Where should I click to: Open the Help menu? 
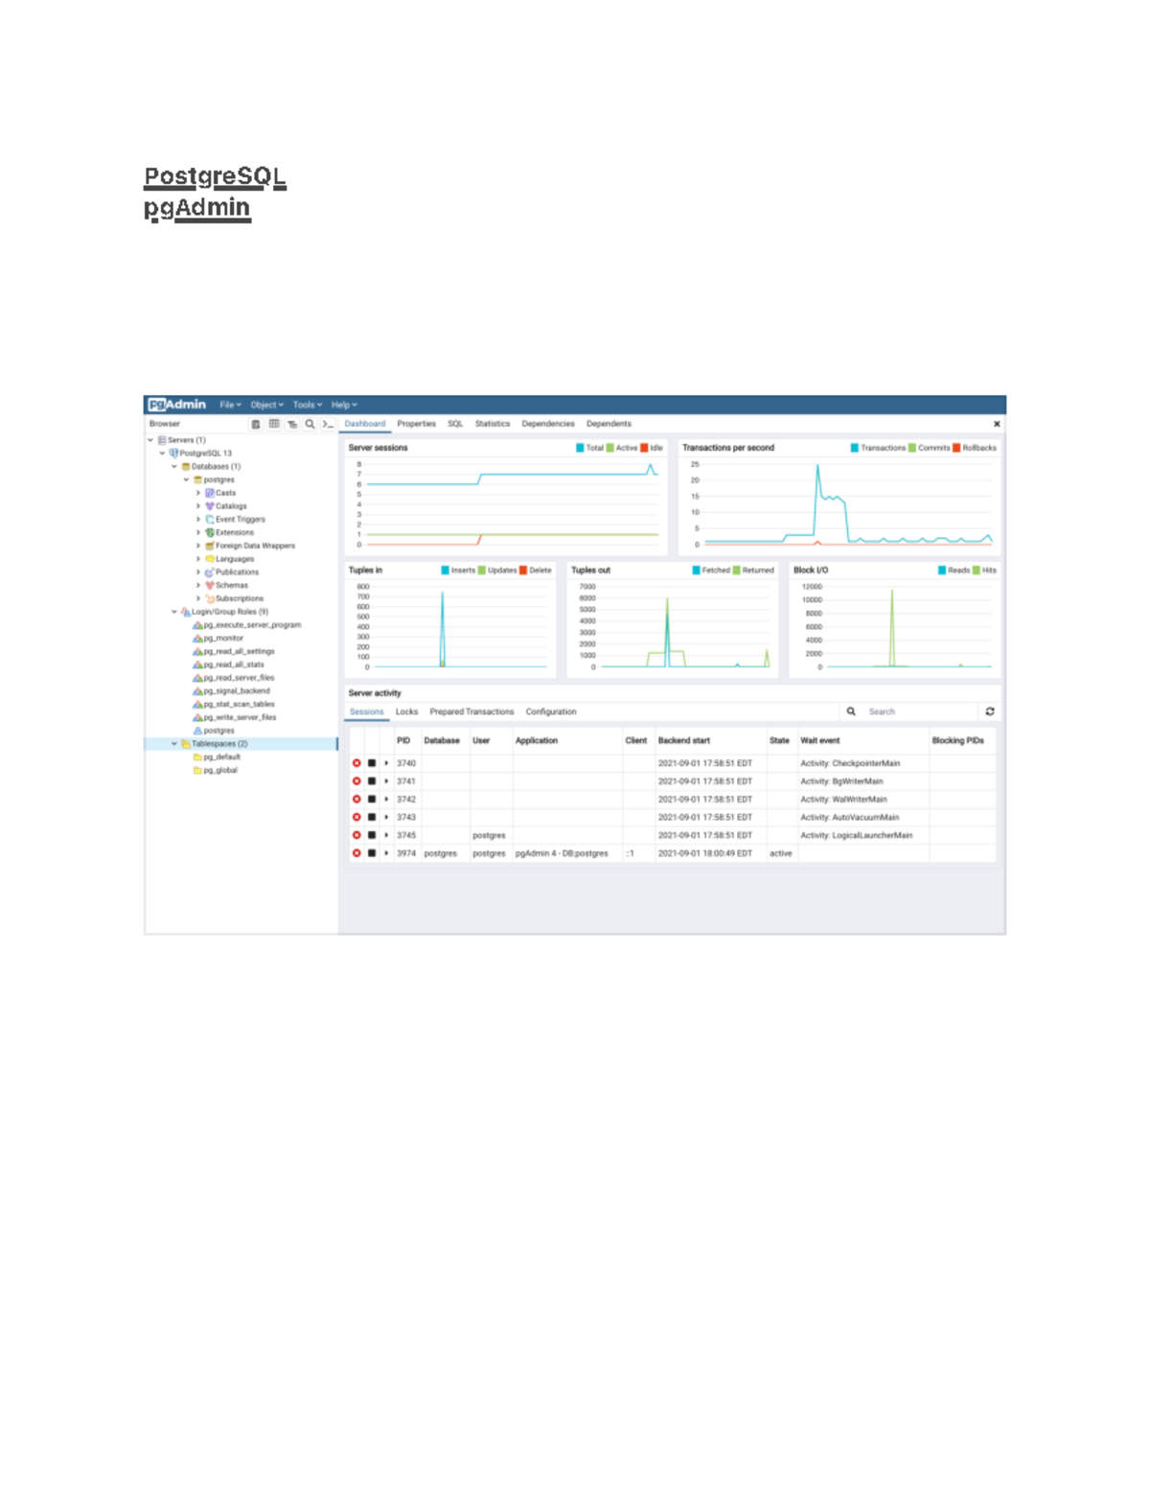pyautogui.click(x=344, y=405)
